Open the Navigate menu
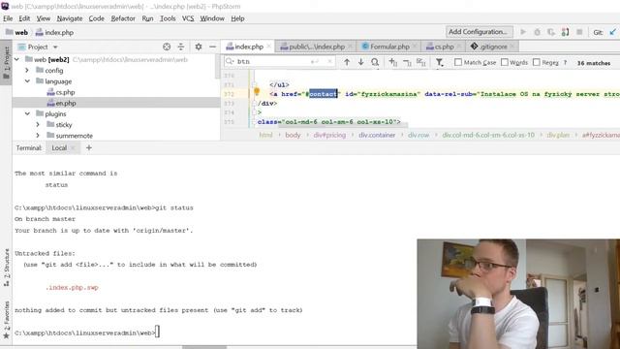The height and width of the screenshot is (349, 620). 70,18
